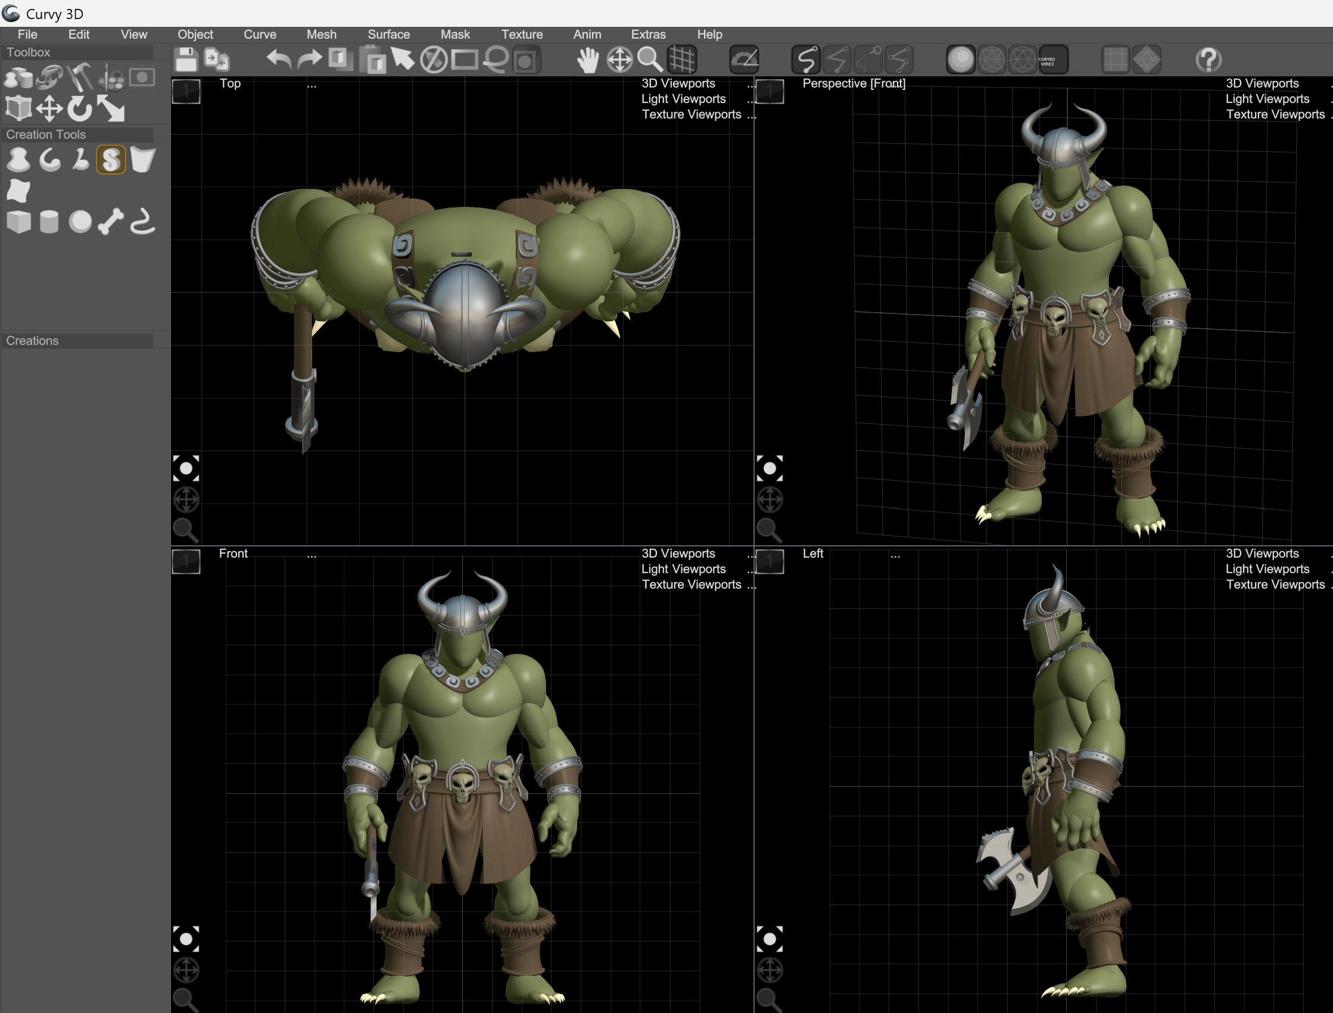
Task: Enable smooth S-curve drawing mode
Action: coord(806,60)
